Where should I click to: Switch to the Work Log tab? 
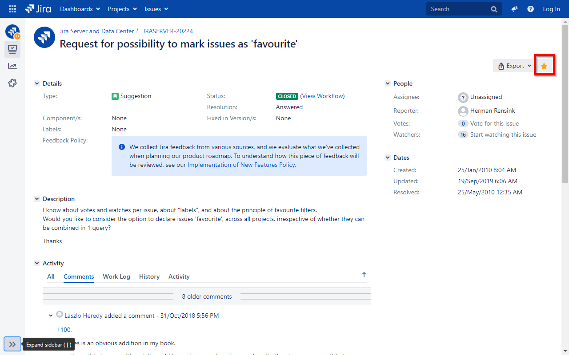tap(116, 276)
